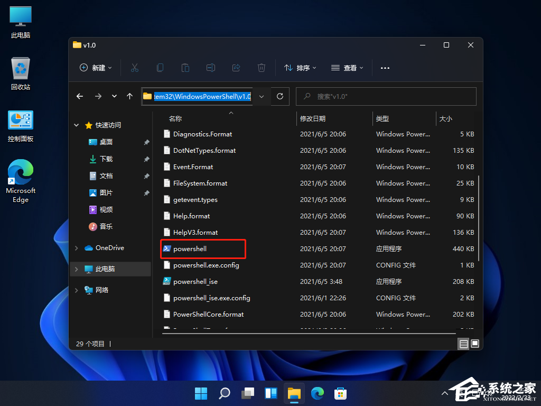Viewport: 541px width, 406px height.
Task: Open Microsoft Edge from the taskbar
Action: (x=317, y=393)
